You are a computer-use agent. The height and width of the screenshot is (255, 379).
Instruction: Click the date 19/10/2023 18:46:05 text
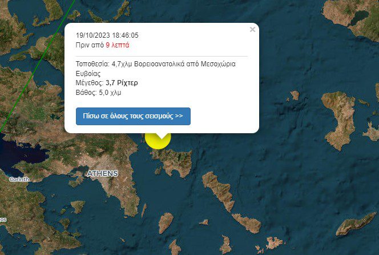(107, 35)
